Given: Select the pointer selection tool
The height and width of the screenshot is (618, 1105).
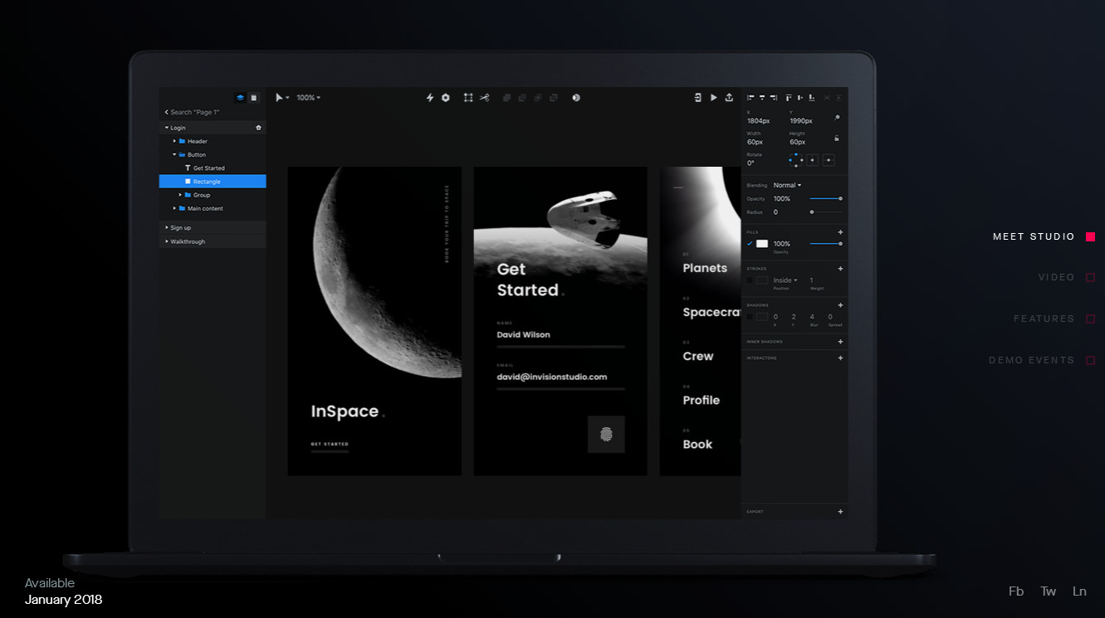Looking at the screenshot, I should point(280,98).
